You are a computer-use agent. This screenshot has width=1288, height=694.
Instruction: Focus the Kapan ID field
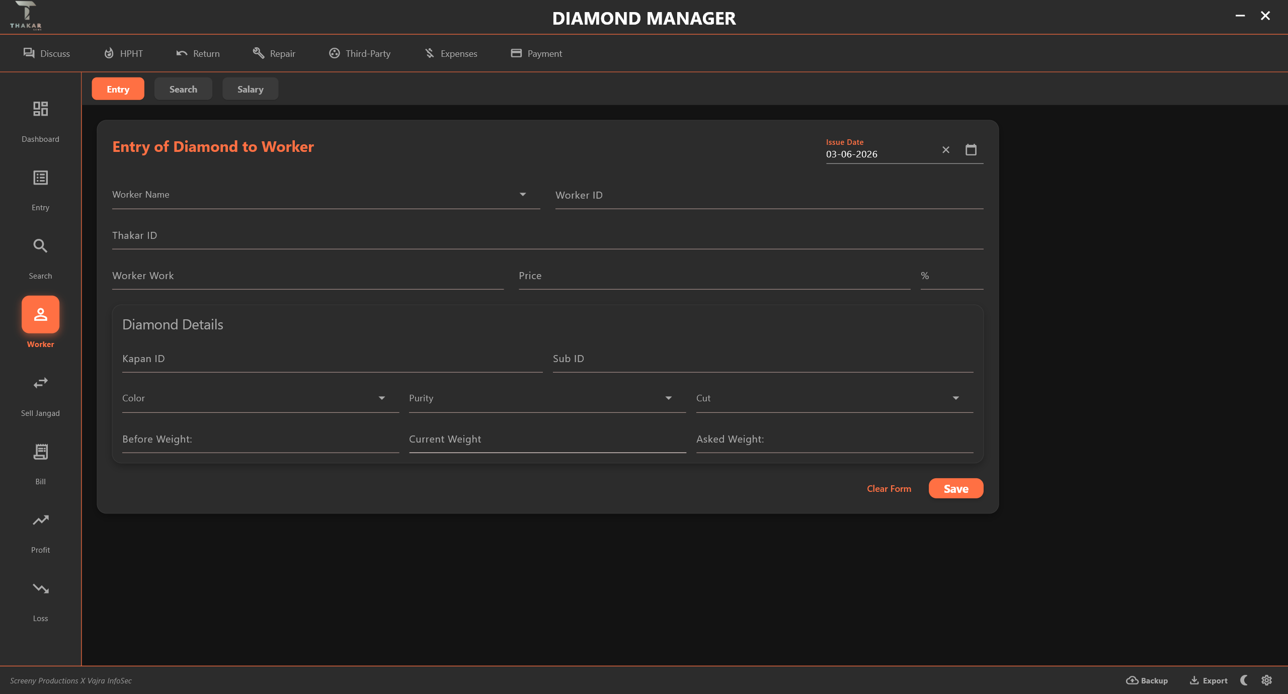(x=332, y=359)
